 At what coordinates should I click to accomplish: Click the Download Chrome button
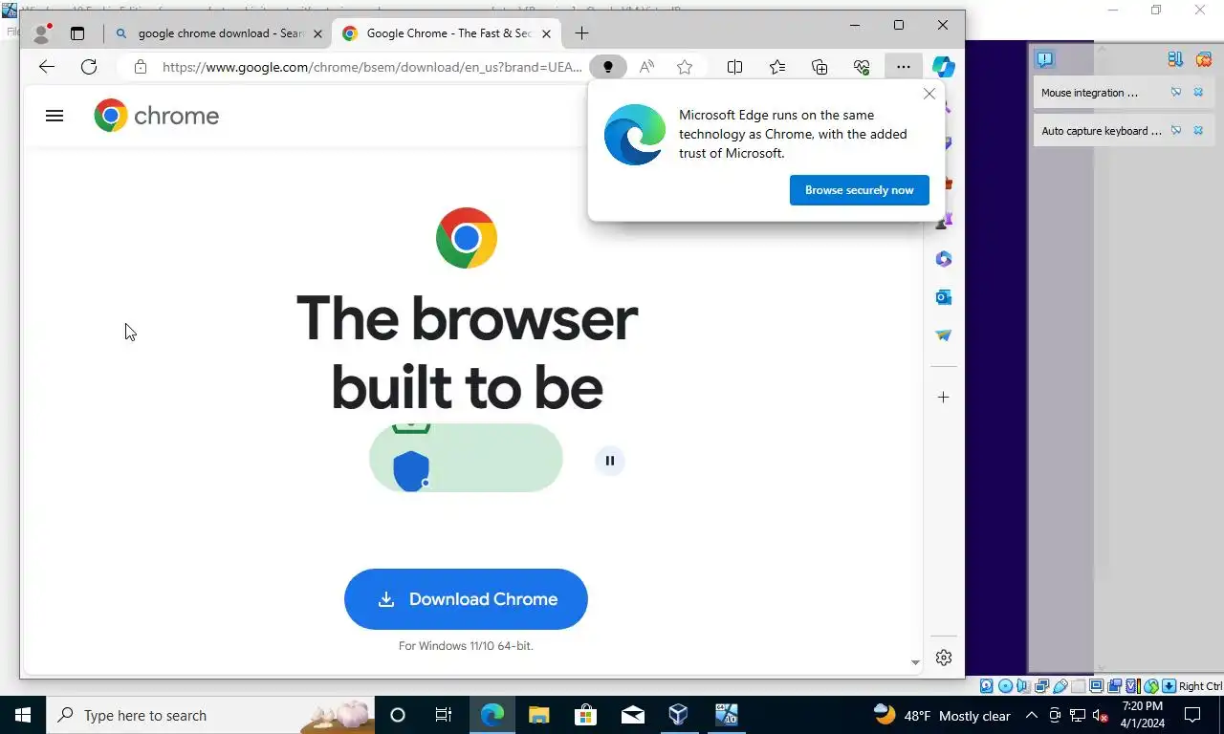click(x=466, y=599)
